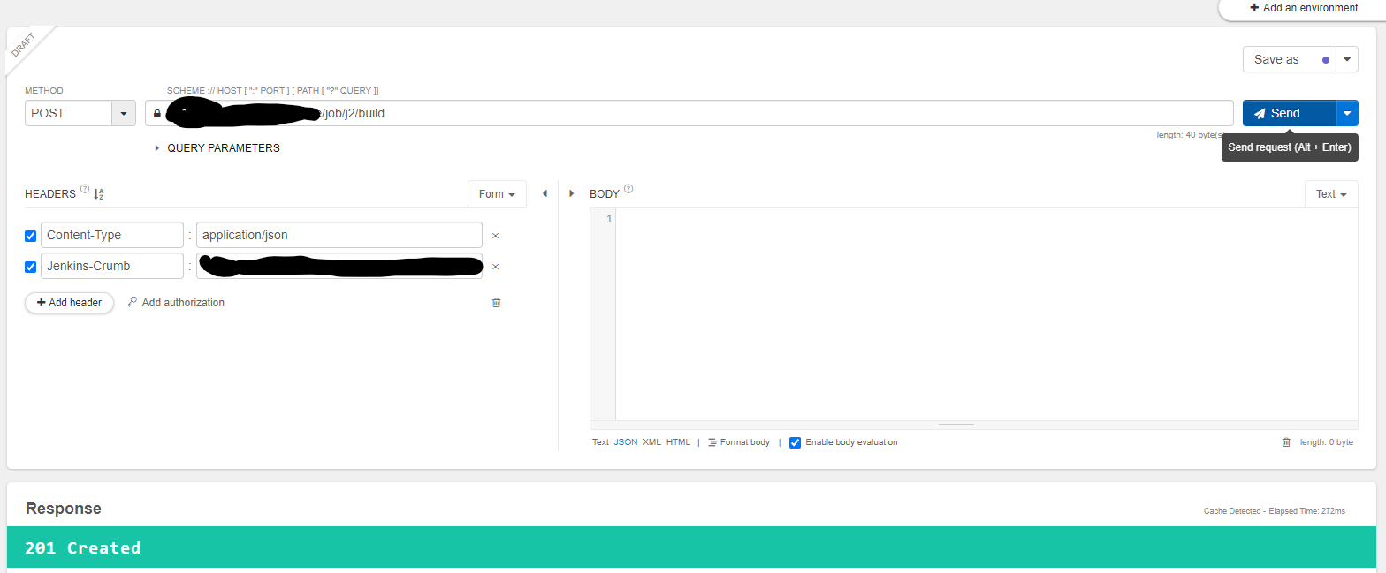Click the Jenkins-Crumb header name field
The width and height of the screenshot is (1386, 573).
pyautogui.click(x=112, y=266)
